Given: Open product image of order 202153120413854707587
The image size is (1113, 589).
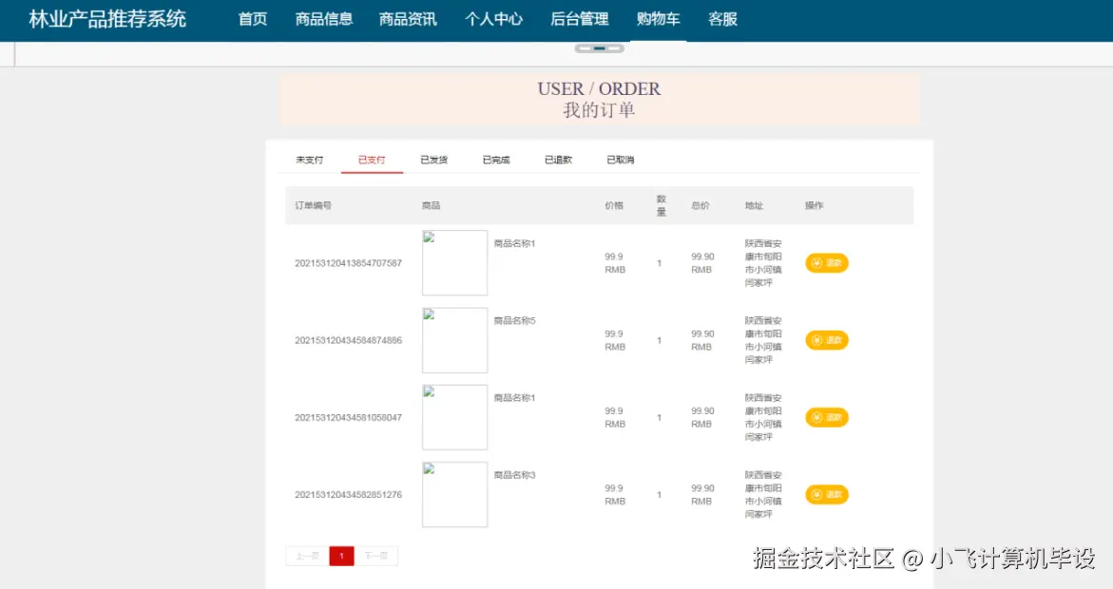Looking at the screenshot, I should point(455,262).
